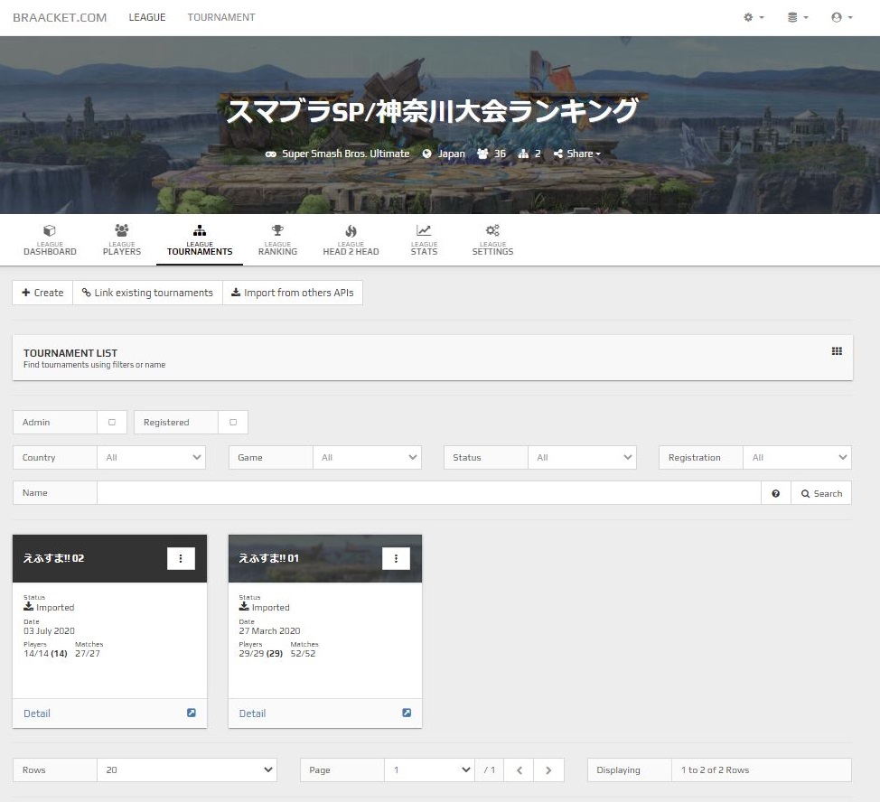Viewport: 880px width, 802px height.
Task: Open the gear settings menu in top bar
Action: pos(754,17)
